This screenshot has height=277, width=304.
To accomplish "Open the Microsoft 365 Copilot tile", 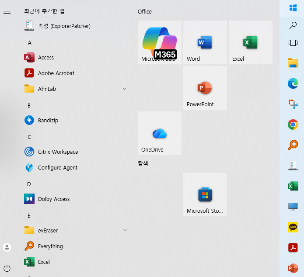I will pos(160,42).
